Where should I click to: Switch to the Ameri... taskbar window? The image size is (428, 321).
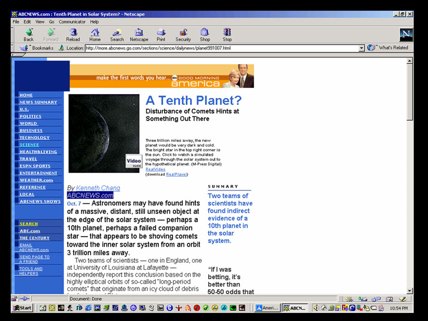click(267, 308)
